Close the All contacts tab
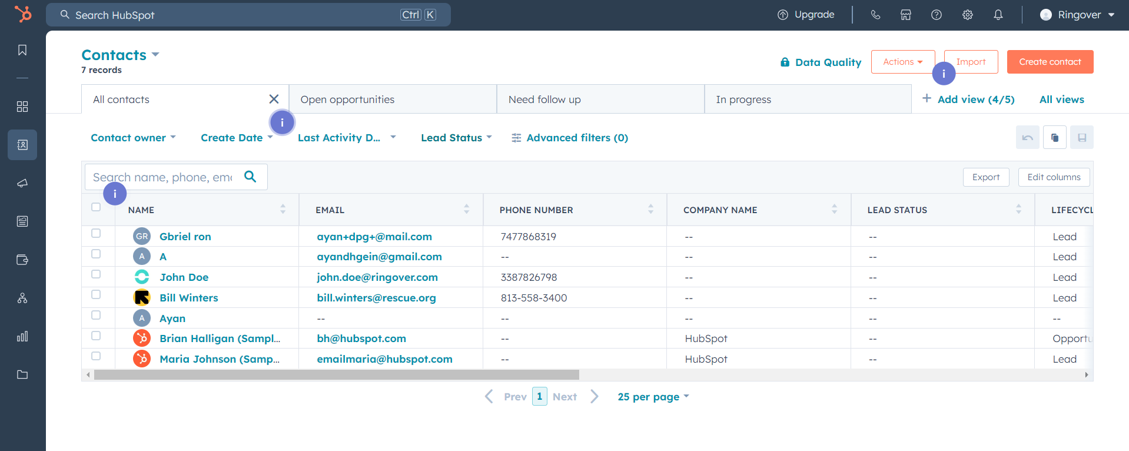 pyautogui.click(x=274, y=99)
